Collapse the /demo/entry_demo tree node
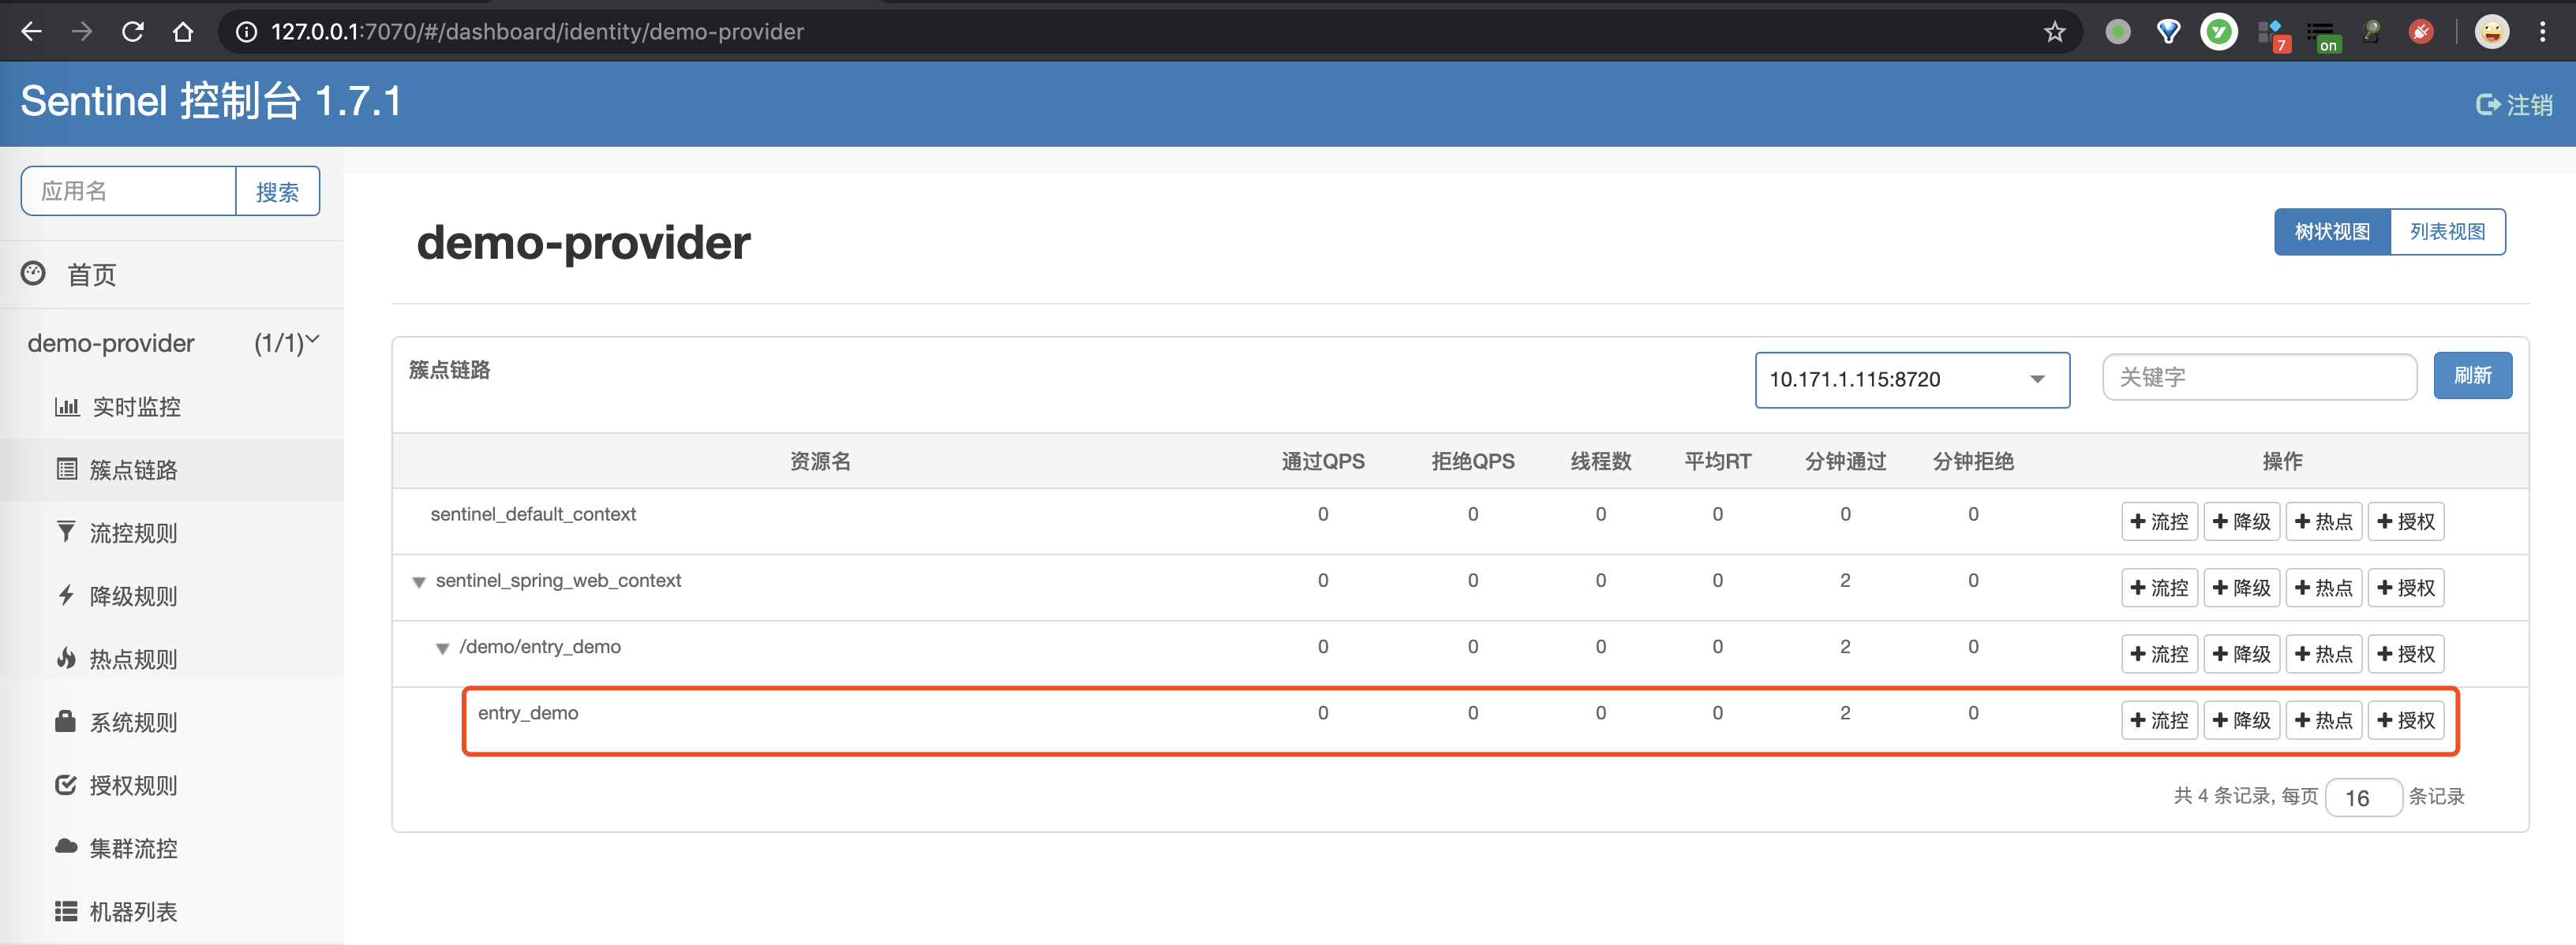 [443, 647]
